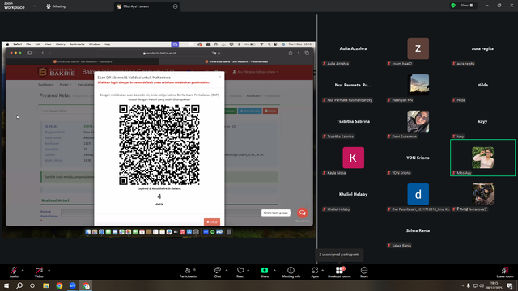Open Windows notification center icon
This screenshot has width=518, height=291.
coord(510,285)
